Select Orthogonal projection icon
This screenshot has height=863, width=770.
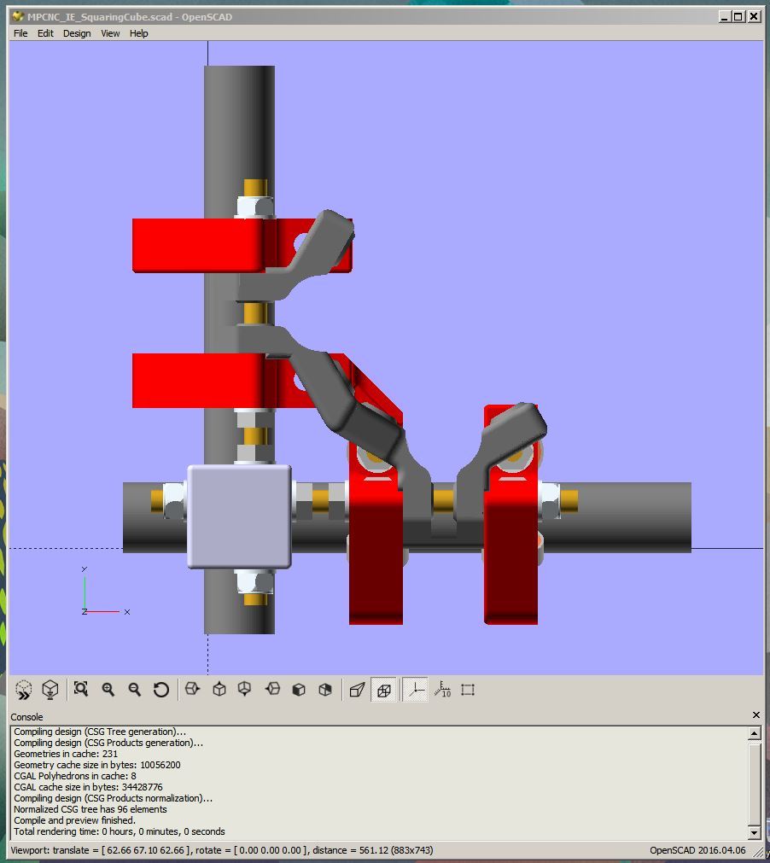tap(383, 690)
